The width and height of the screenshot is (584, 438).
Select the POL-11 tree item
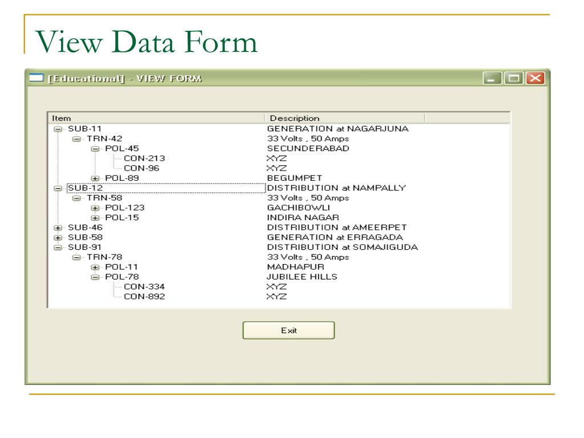point(121,267)
